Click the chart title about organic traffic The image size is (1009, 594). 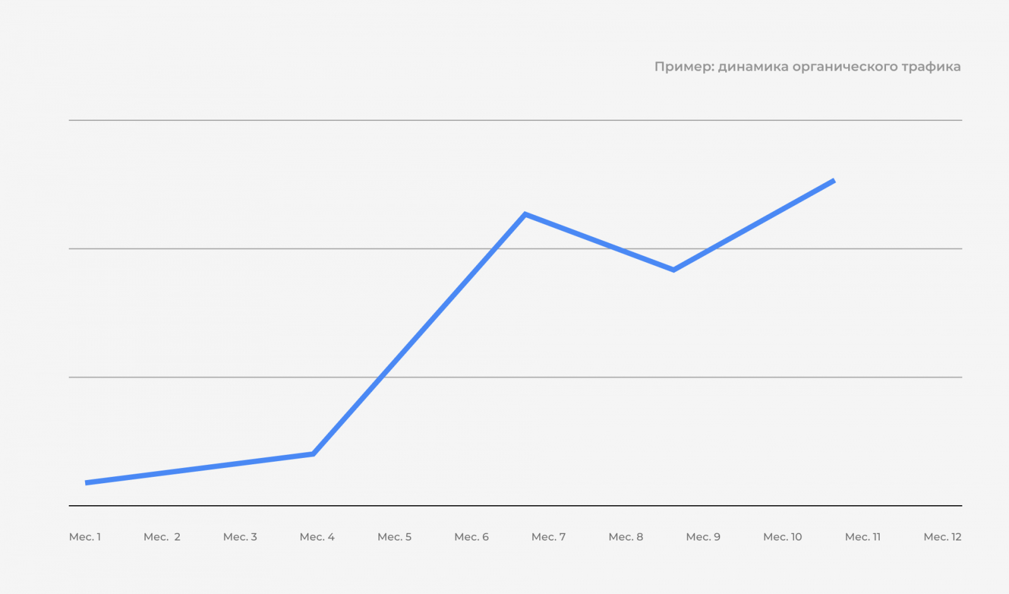pyautogui.click(x=807, y=67)
